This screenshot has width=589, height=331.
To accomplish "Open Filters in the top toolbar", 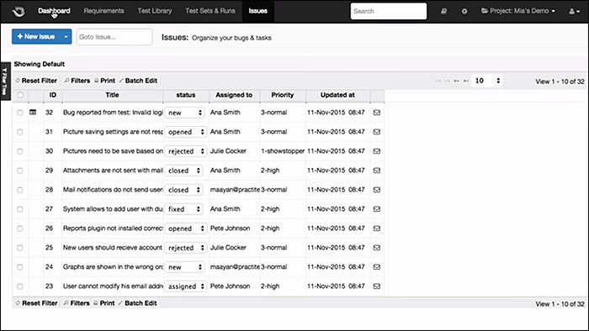I will pos(77,81).
